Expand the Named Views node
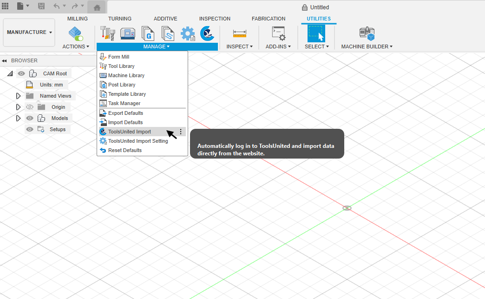 click(x=18, y=96)
